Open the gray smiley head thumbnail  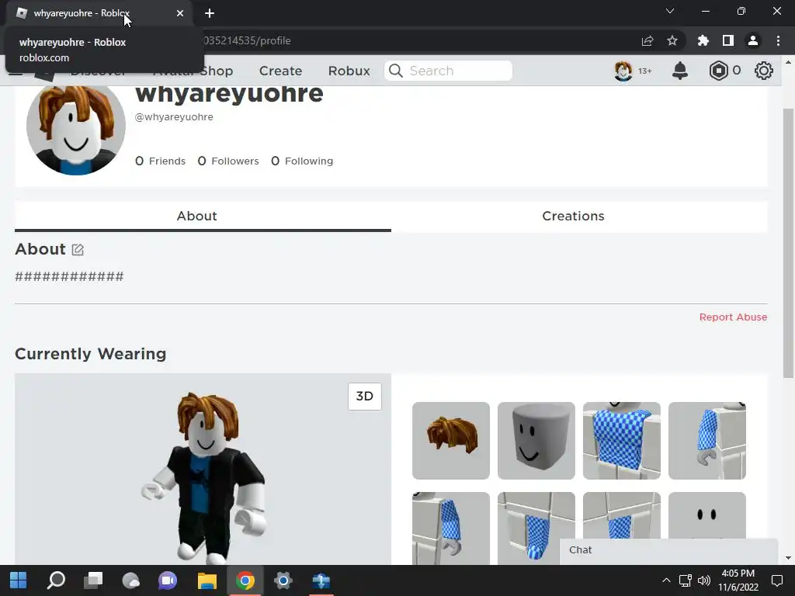[x=536, y=441]
